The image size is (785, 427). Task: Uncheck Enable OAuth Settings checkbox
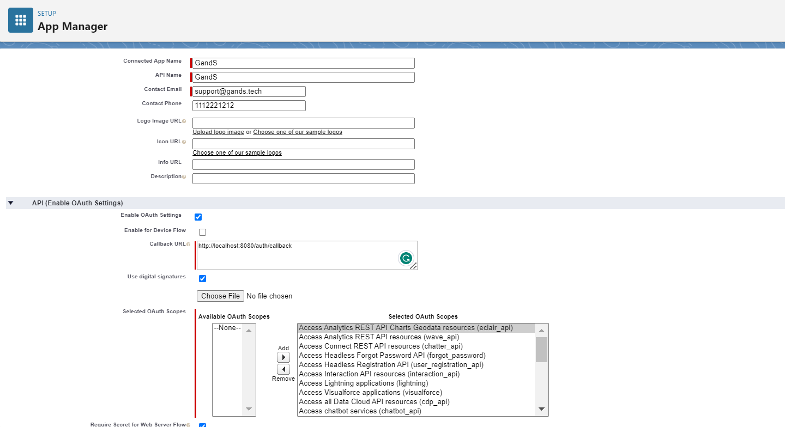point(198,217)
